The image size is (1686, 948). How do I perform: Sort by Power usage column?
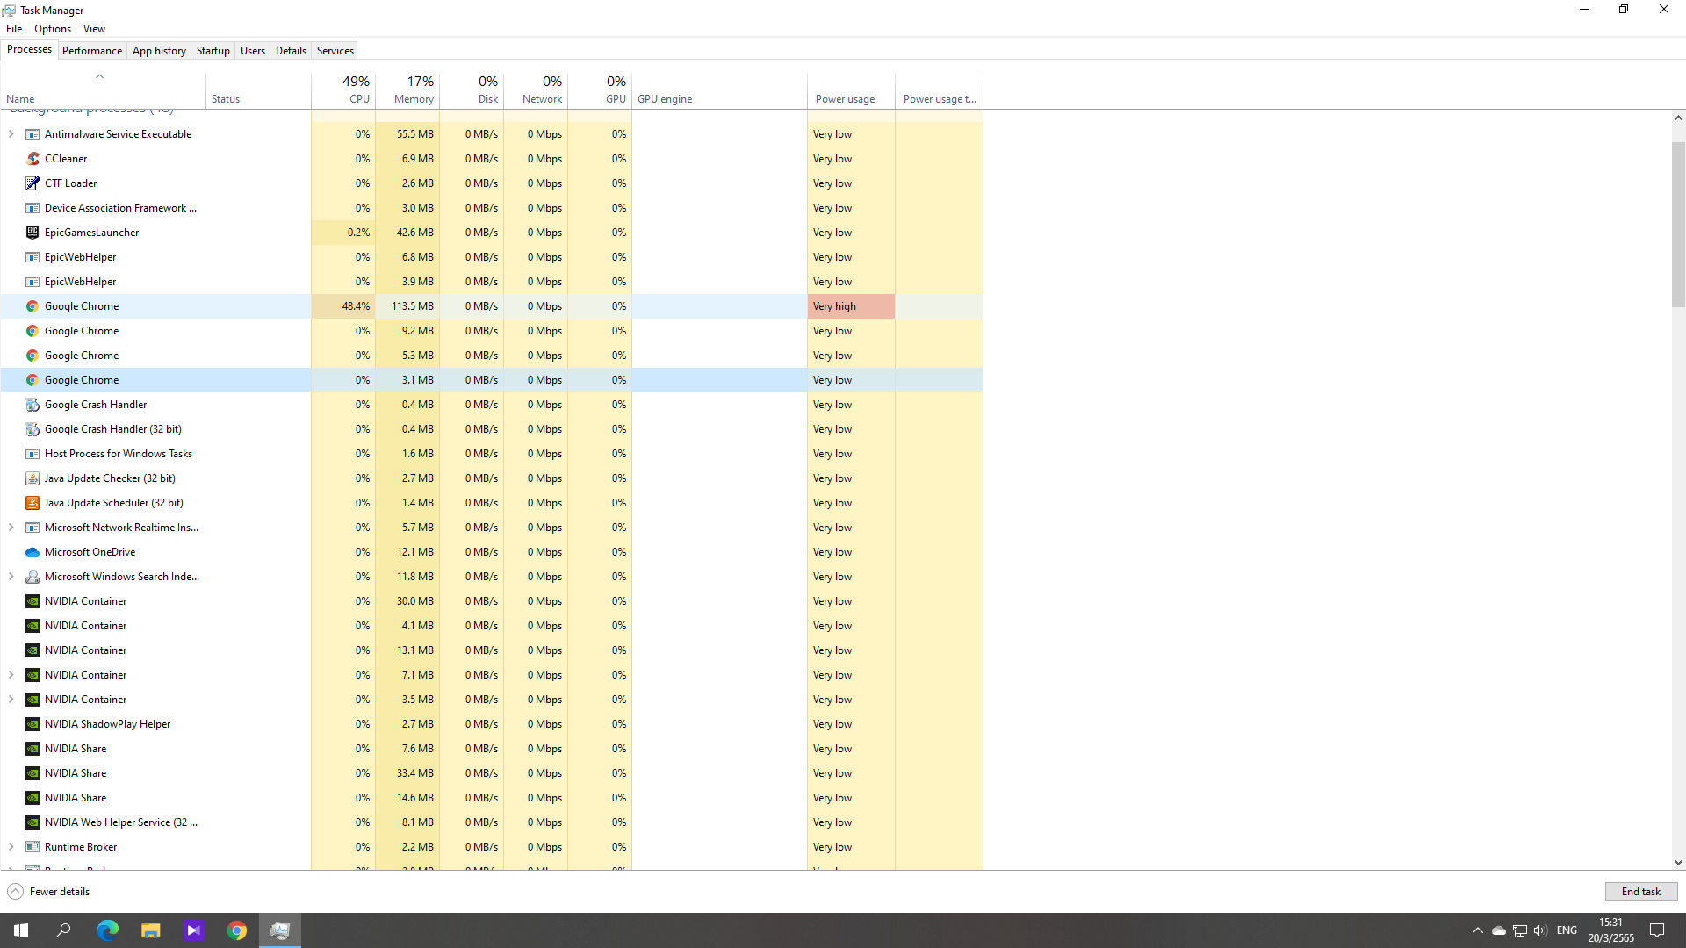(x=851, y=90)
